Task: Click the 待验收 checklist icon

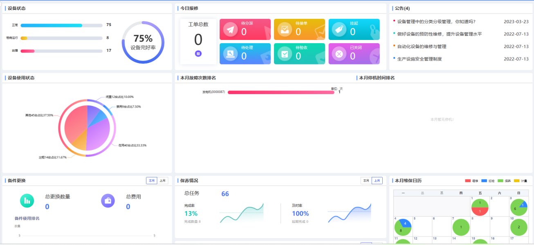Action: point(285,54)
